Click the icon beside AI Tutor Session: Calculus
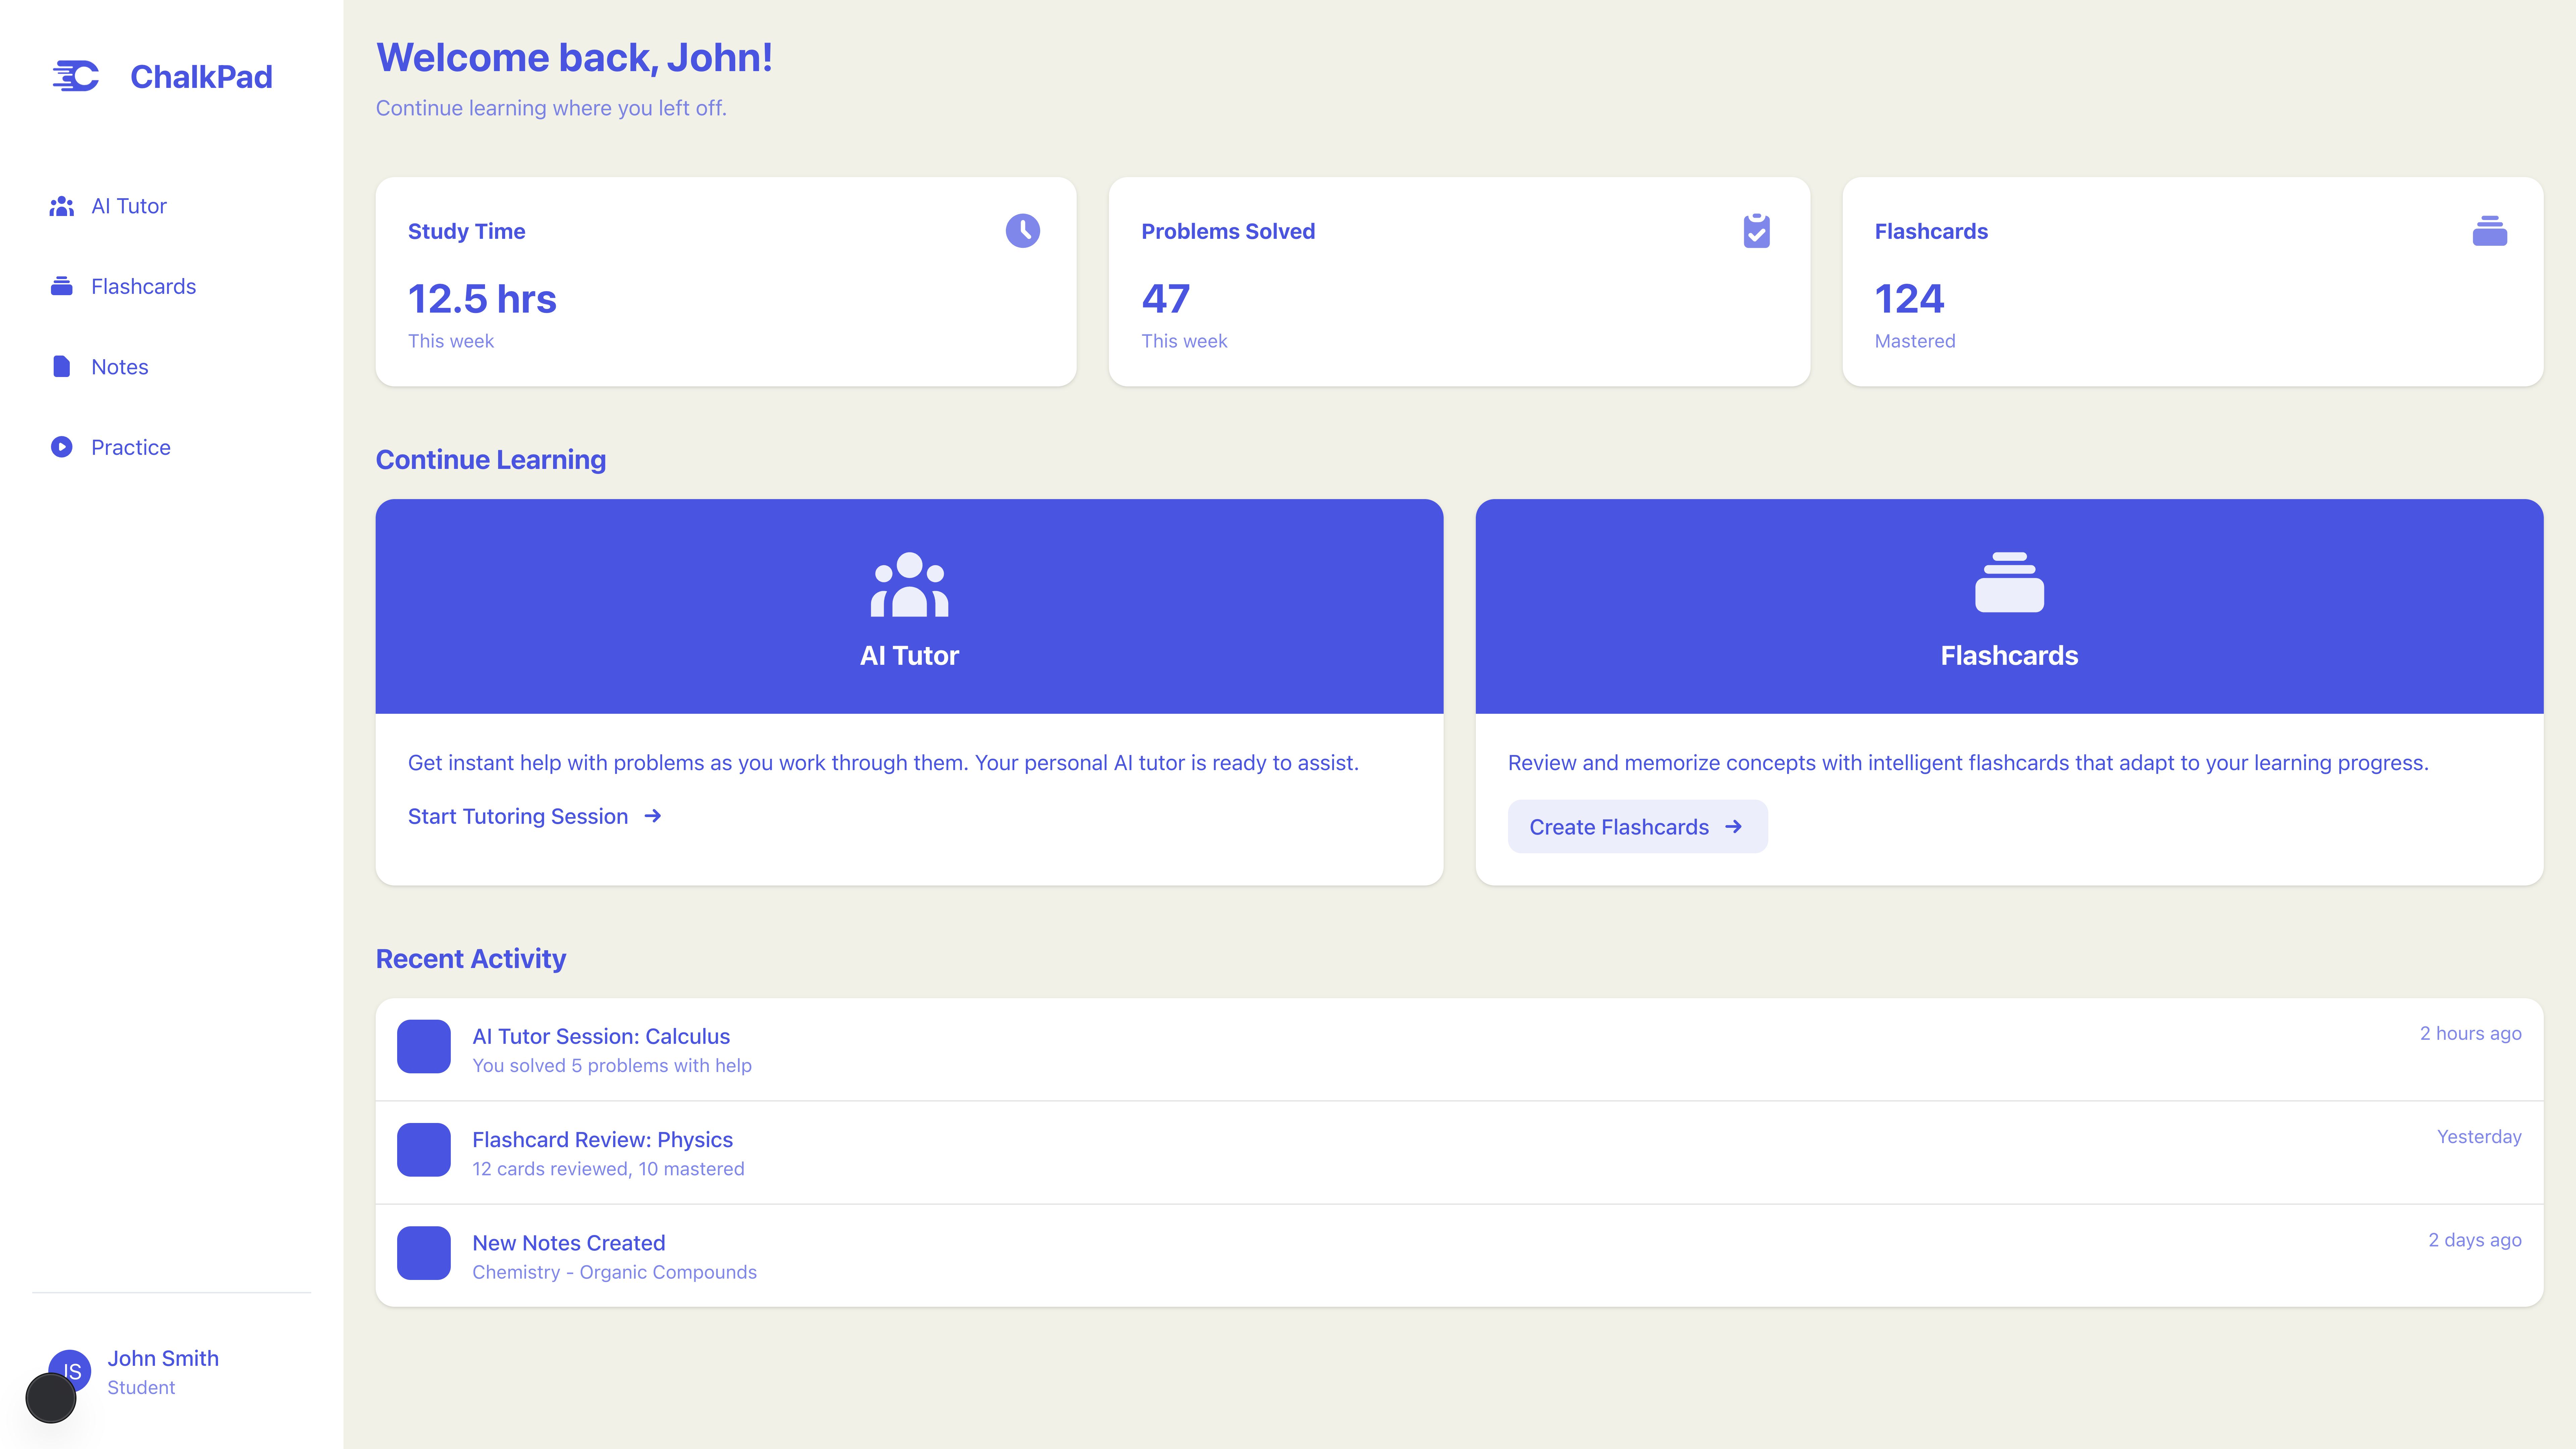Viewport: 2576px width, 1449px height. click(424, 1047)
